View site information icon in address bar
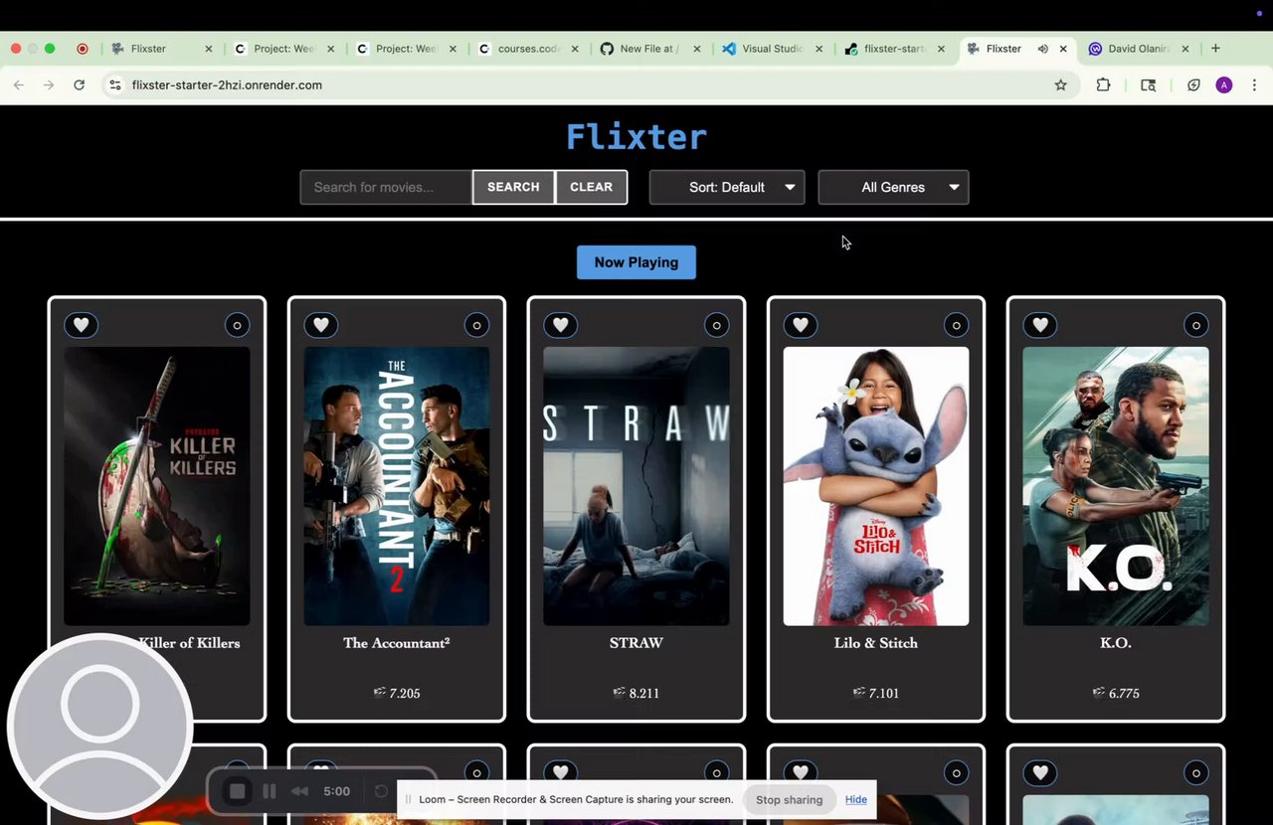Image resolution: width=1273 pixels, height=825 pixels. coord(115,85)
